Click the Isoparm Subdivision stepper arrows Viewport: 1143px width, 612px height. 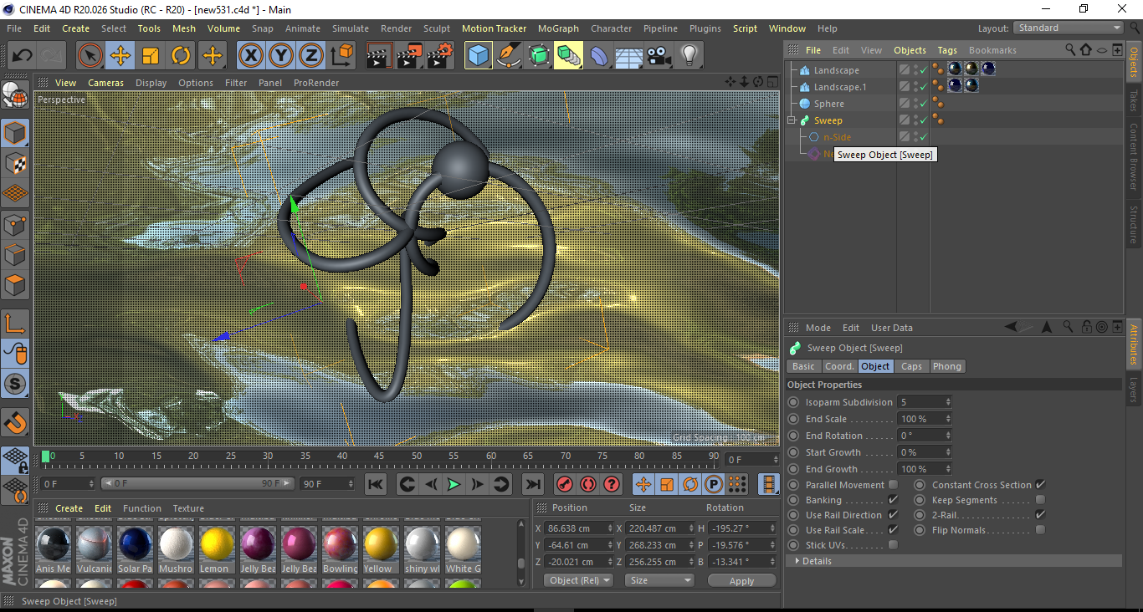coord(948,402)
